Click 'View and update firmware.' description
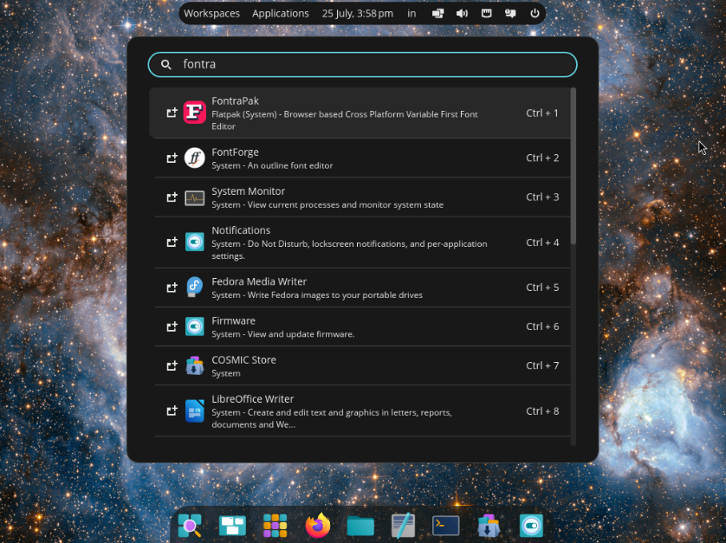Screen dimensions: 726x543 point(301,334)
